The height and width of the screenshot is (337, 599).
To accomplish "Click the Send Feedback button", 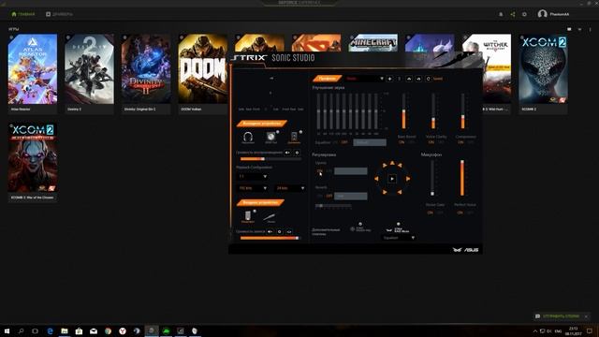I will point(558,316).
